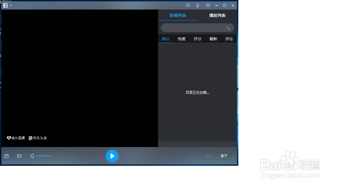
Task: Select the 评分 sort tab
Action: click(197, 39)
